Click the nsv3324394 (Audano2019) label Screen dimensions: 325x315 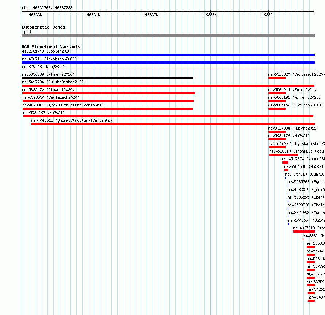(293, 128)
